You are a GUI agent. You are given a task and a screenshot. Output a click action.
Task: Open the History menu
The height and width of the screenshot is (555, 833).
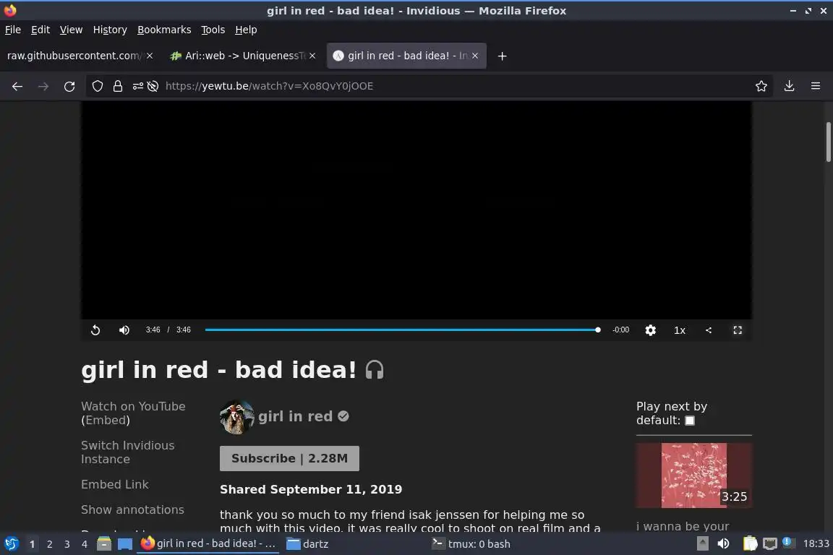pos(110,30)
